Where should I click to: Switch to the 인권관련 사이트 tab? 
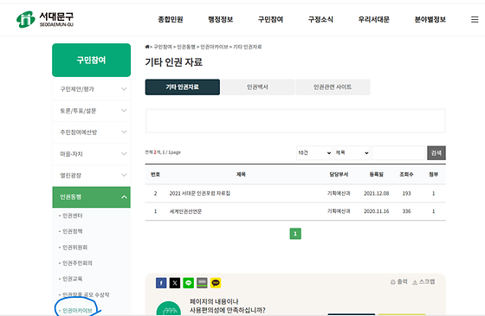(x=333, y=87)
